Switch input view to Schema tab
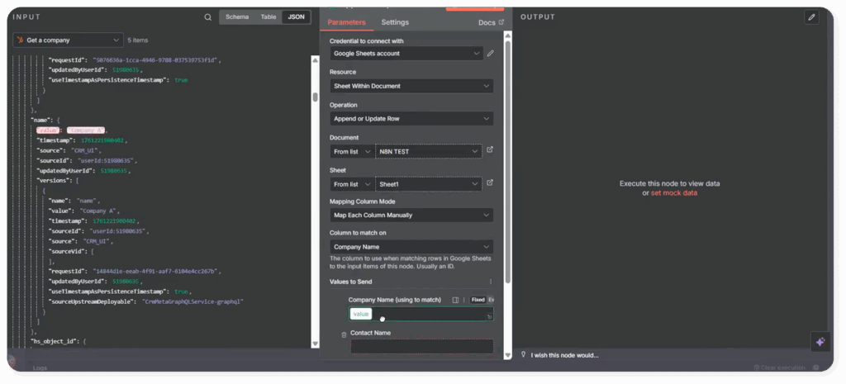 (237, 17)
